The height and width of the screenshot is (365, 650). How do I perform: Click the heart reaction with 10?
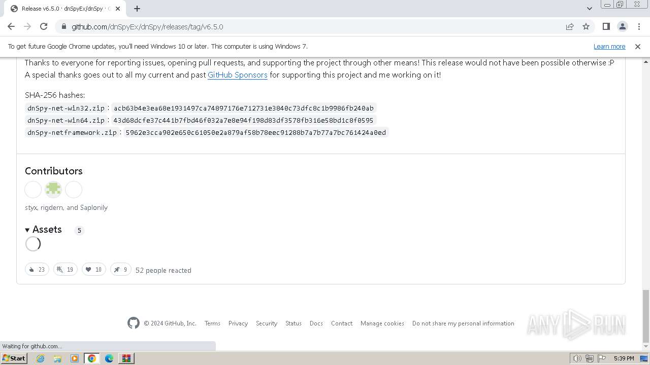pos(94,269)
